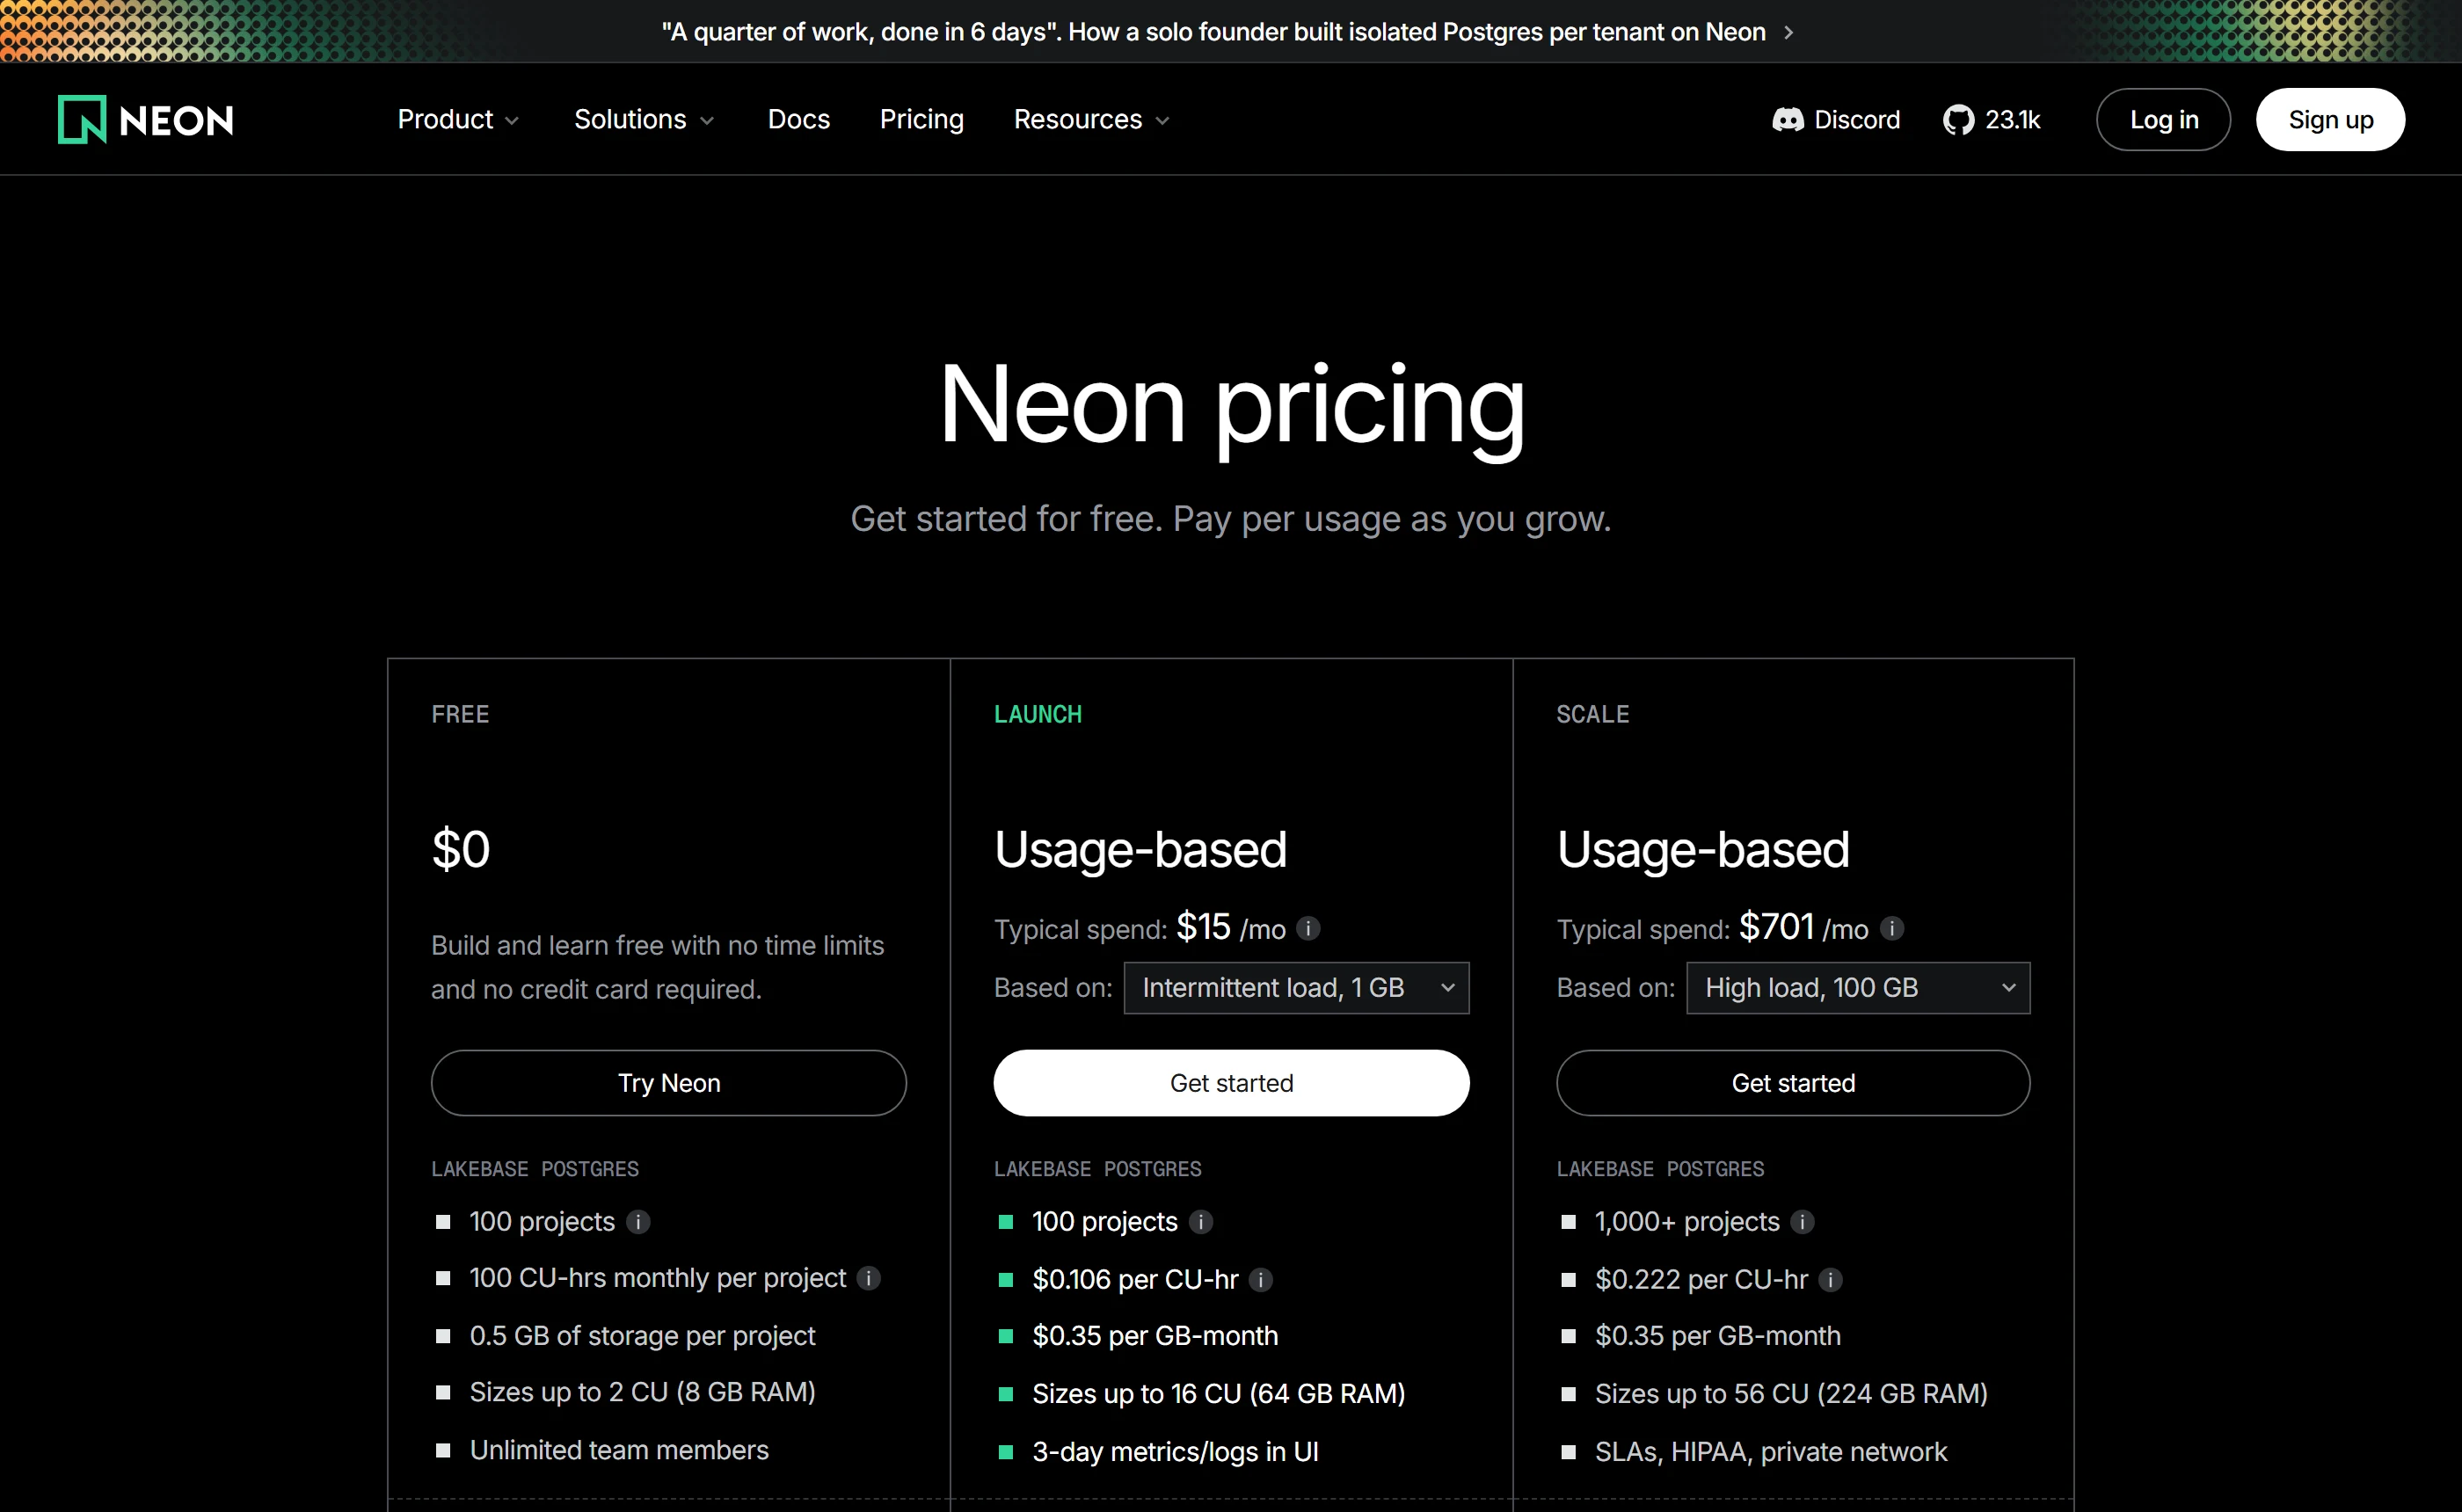Click the Sign up button
The height and width of the screenshot is (1512, 2462).
pyautogui.click(x=2330, y=120)
